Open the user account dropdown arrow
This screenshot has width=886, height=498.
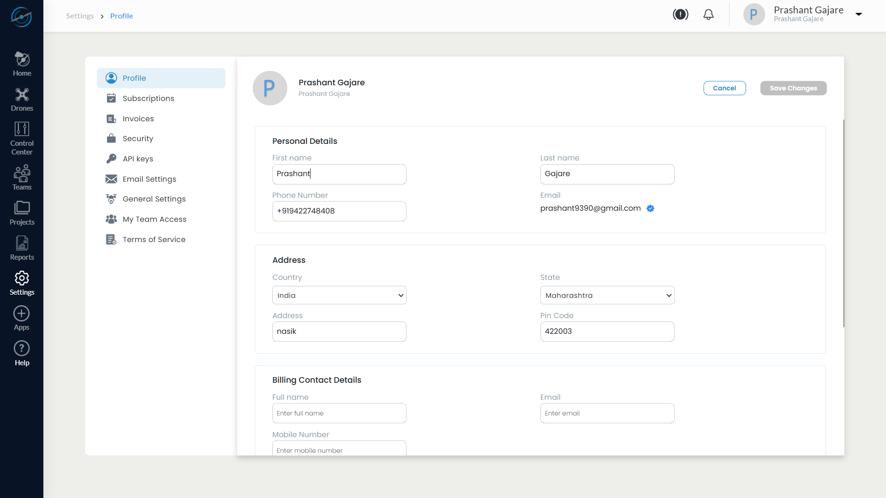coord(859,14)
